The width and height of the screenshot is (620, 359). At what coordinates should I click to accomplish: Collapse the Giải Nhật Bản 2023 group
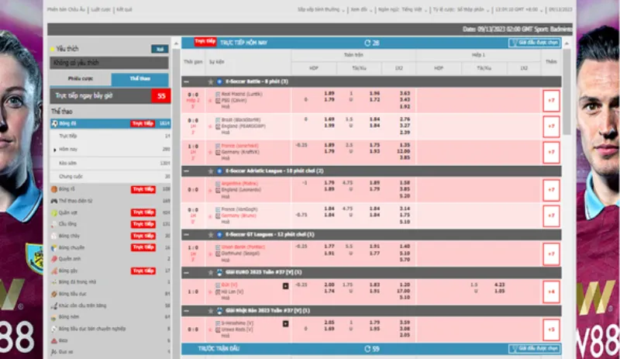187,311
